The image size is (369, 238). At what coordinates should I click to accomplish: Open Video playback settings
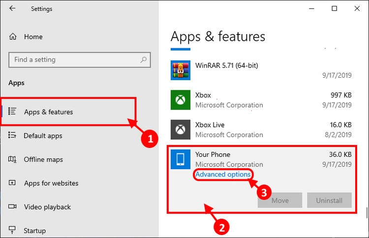click(47, 207)
